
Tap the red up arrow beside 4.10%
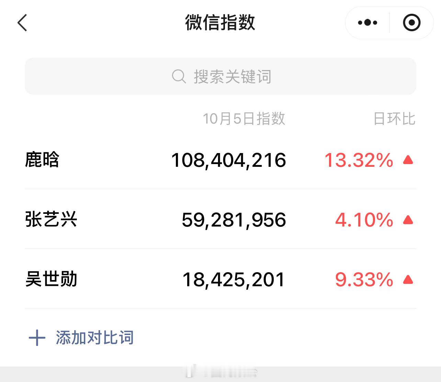pos(408,220)
